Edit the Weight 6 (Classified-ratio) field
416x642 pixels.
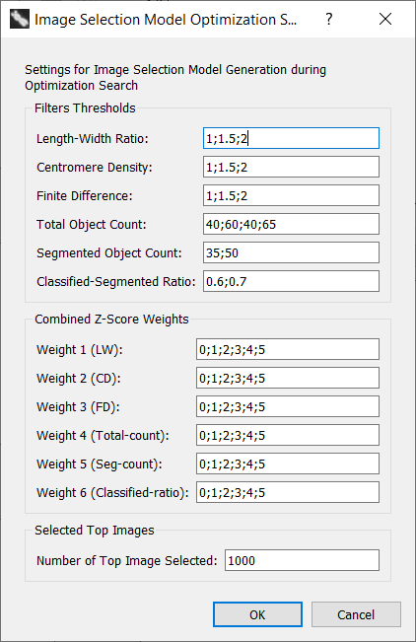coord(288,492)
